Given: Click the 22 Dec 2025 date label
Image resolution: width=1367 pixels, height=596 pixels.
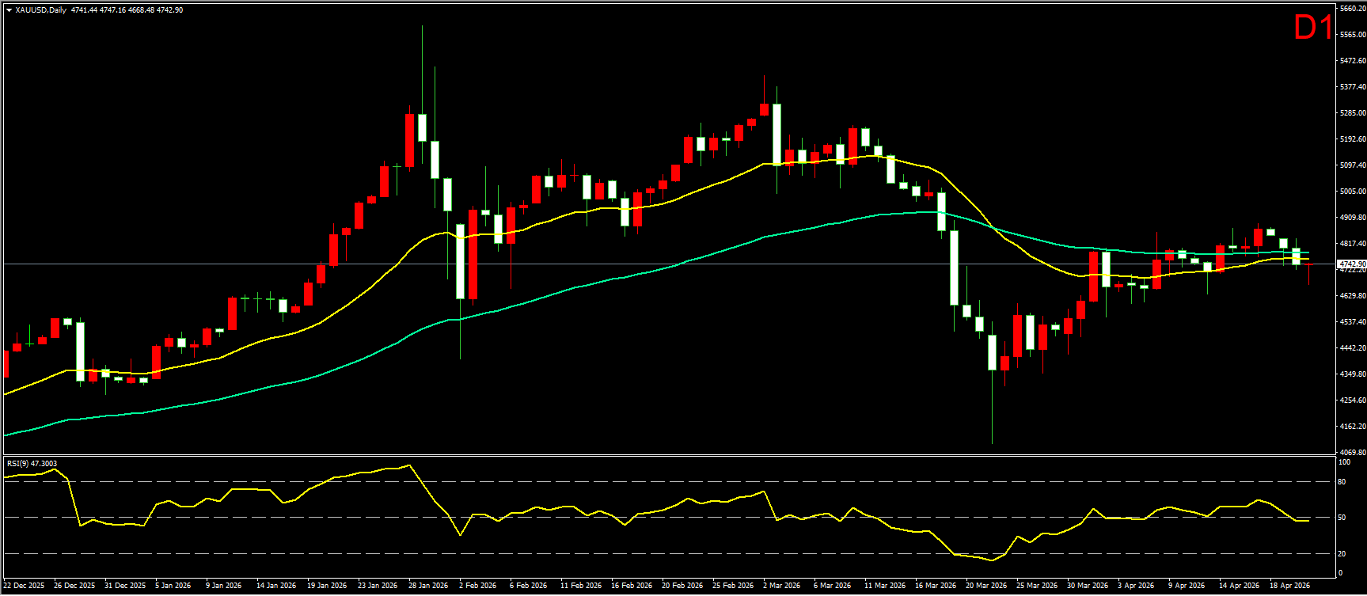Looking at the screenshot, I should (25, 586).
